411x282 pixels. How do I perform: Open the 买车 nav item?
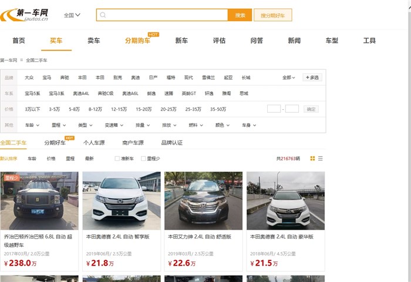(x=56, y=41)
